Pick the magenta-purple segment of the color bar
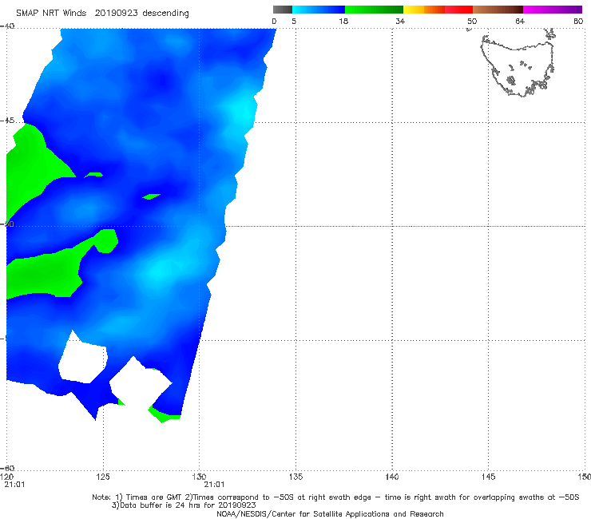The image size is (591, 519). [x=553, y=10]
